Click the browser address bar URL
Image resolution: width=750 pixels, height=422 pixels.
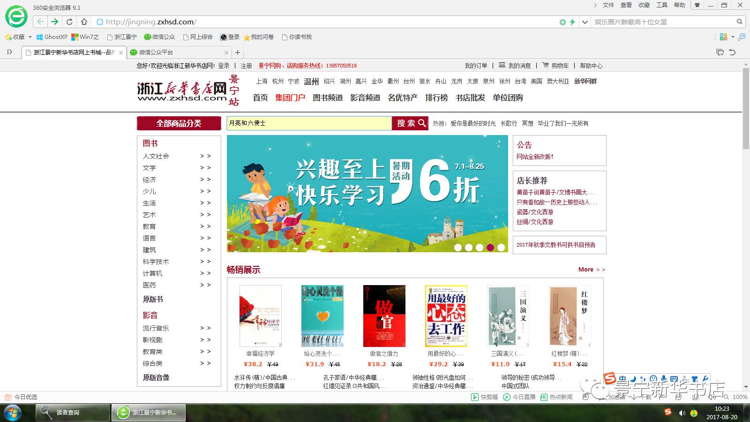click(151, 22)
